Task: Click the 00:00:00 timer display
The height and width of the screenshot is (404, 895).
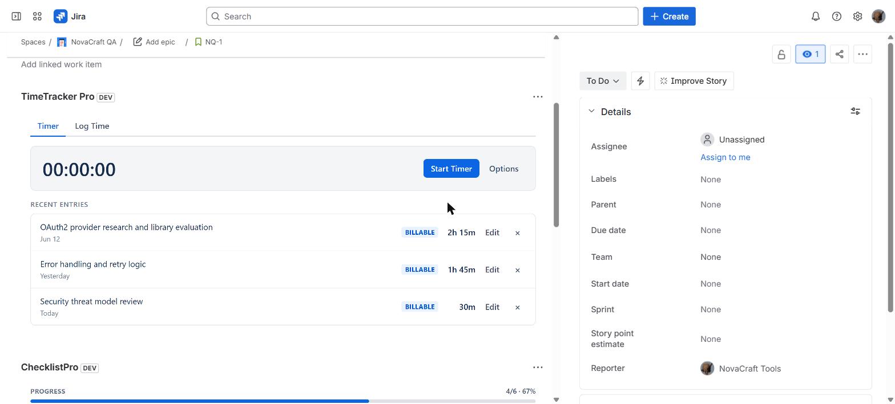Action: pos(79,169)
